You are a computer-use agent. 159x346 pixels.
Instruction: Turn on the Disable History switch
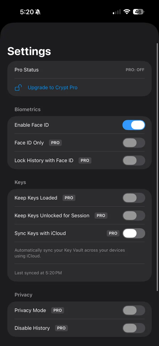point(134,328)
